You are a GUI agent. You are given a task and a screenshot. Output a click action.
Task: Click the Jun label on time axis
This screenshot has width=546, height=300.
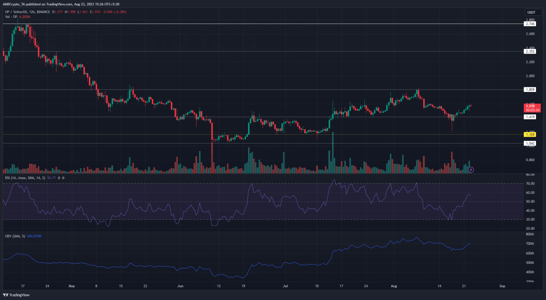point(180,286)
